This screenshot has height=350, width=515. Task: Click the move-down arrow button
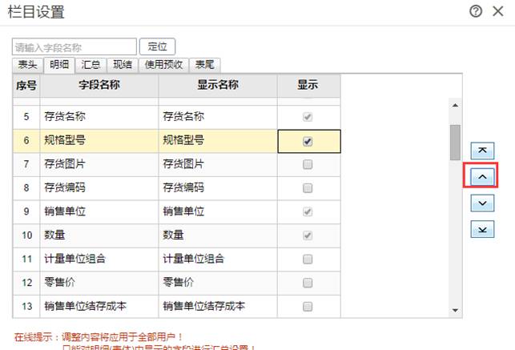(481, 203)
